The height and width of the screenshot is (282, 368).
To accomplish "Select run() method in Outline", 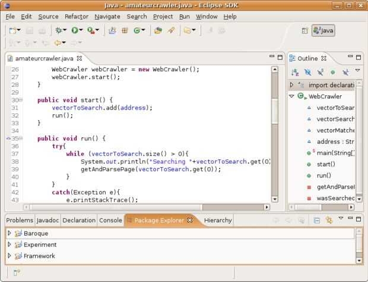I will click(324, 176).
